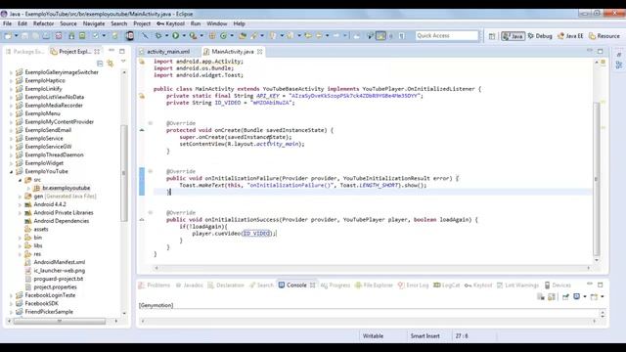Image resolution: width=626 pixels, height=352 pixels.
Task: Switch to the Resource perspective
Action: pyautogui.click(x=604, y=36)
